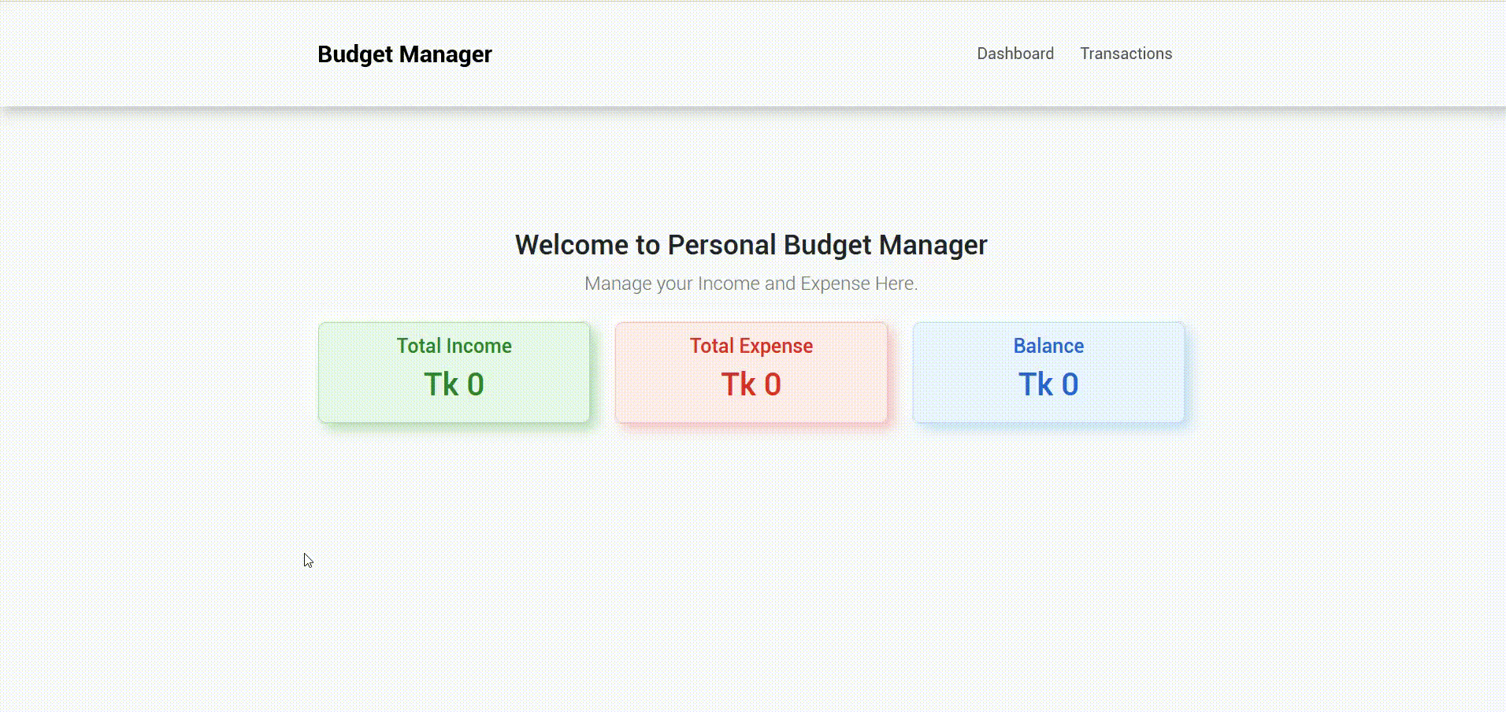Click the blue Tk 0 balance amount
This screenshot has height=712, width=1506.
coord(1048,384)
